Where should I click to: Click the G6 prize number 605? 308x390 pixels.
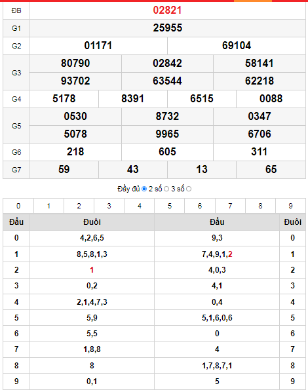coord(167,151)
